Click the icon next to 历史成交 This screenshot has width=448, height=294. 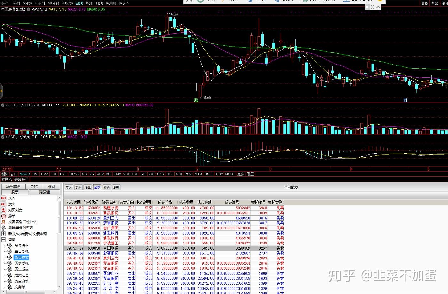[x=10, y=269]
